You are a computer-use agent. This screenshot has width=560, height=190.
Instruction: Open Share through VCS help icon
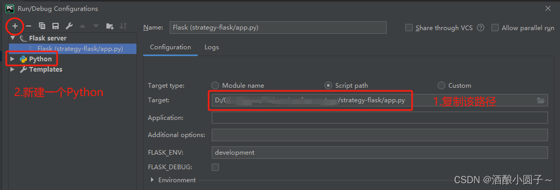click(x=481, y=28)
